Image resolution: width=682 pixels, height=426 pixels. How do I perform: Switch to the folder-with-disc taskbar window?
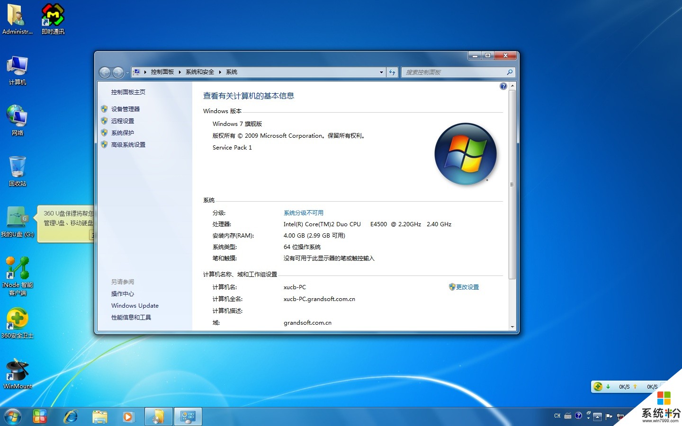pos(159,417)
